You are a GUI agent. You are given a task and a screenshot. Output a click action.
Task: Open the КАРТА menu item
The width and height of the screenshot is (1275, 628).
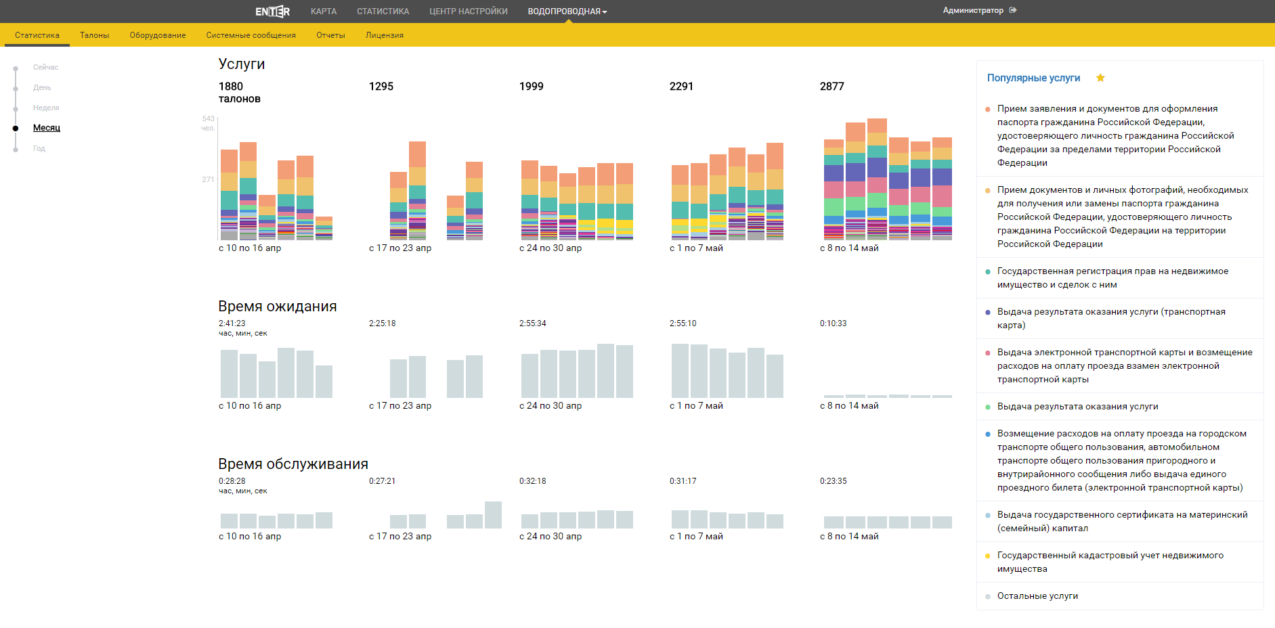[x=323, y=12]
